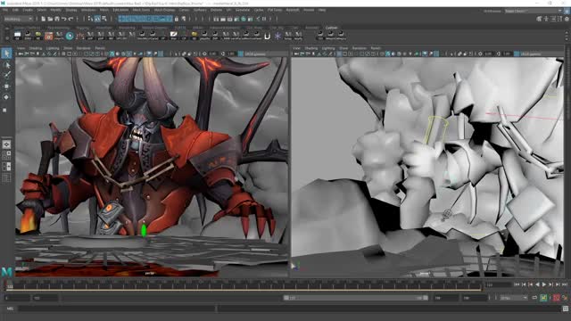Viewport: 571px width, 321px height.
Task: Choose the Lasso select tool
Action: click(6, 65)
